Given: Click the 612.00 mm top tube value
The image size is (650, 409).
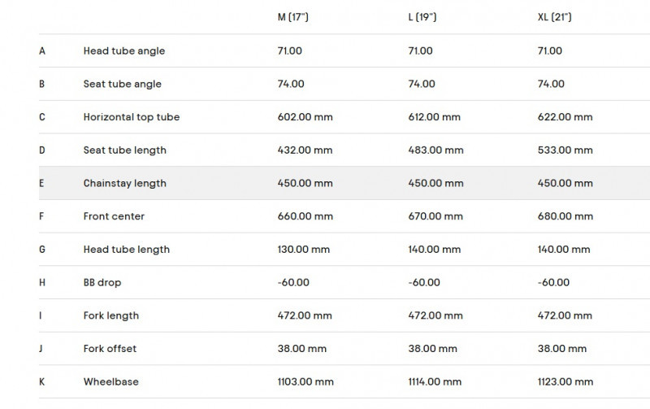Looking at the screenshot, I should [434, 117].
